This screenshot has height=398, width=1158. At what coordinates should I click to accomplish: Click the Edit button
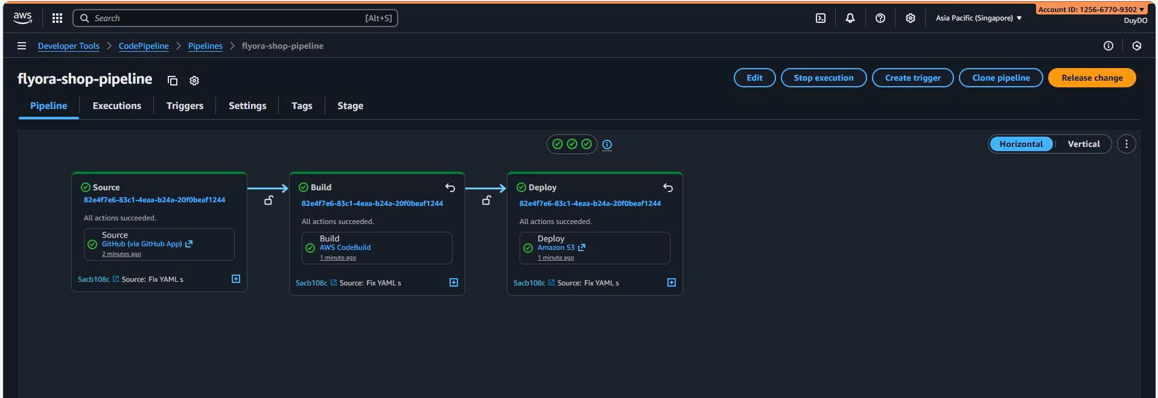(754, 78)
